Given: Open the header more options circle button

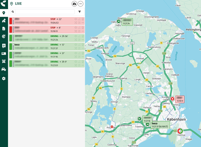Looking at the screenshot, I should [80, 4].
